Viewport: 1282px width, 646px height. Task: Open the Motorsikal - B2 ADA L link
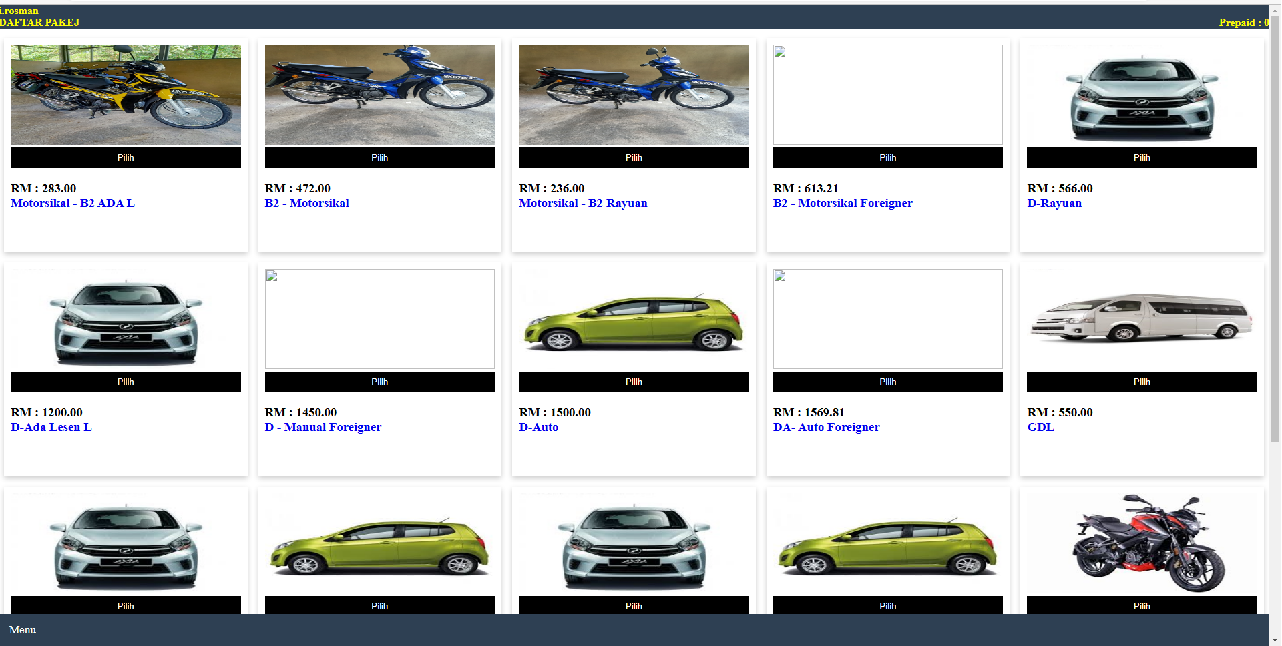tap(73, 203)
